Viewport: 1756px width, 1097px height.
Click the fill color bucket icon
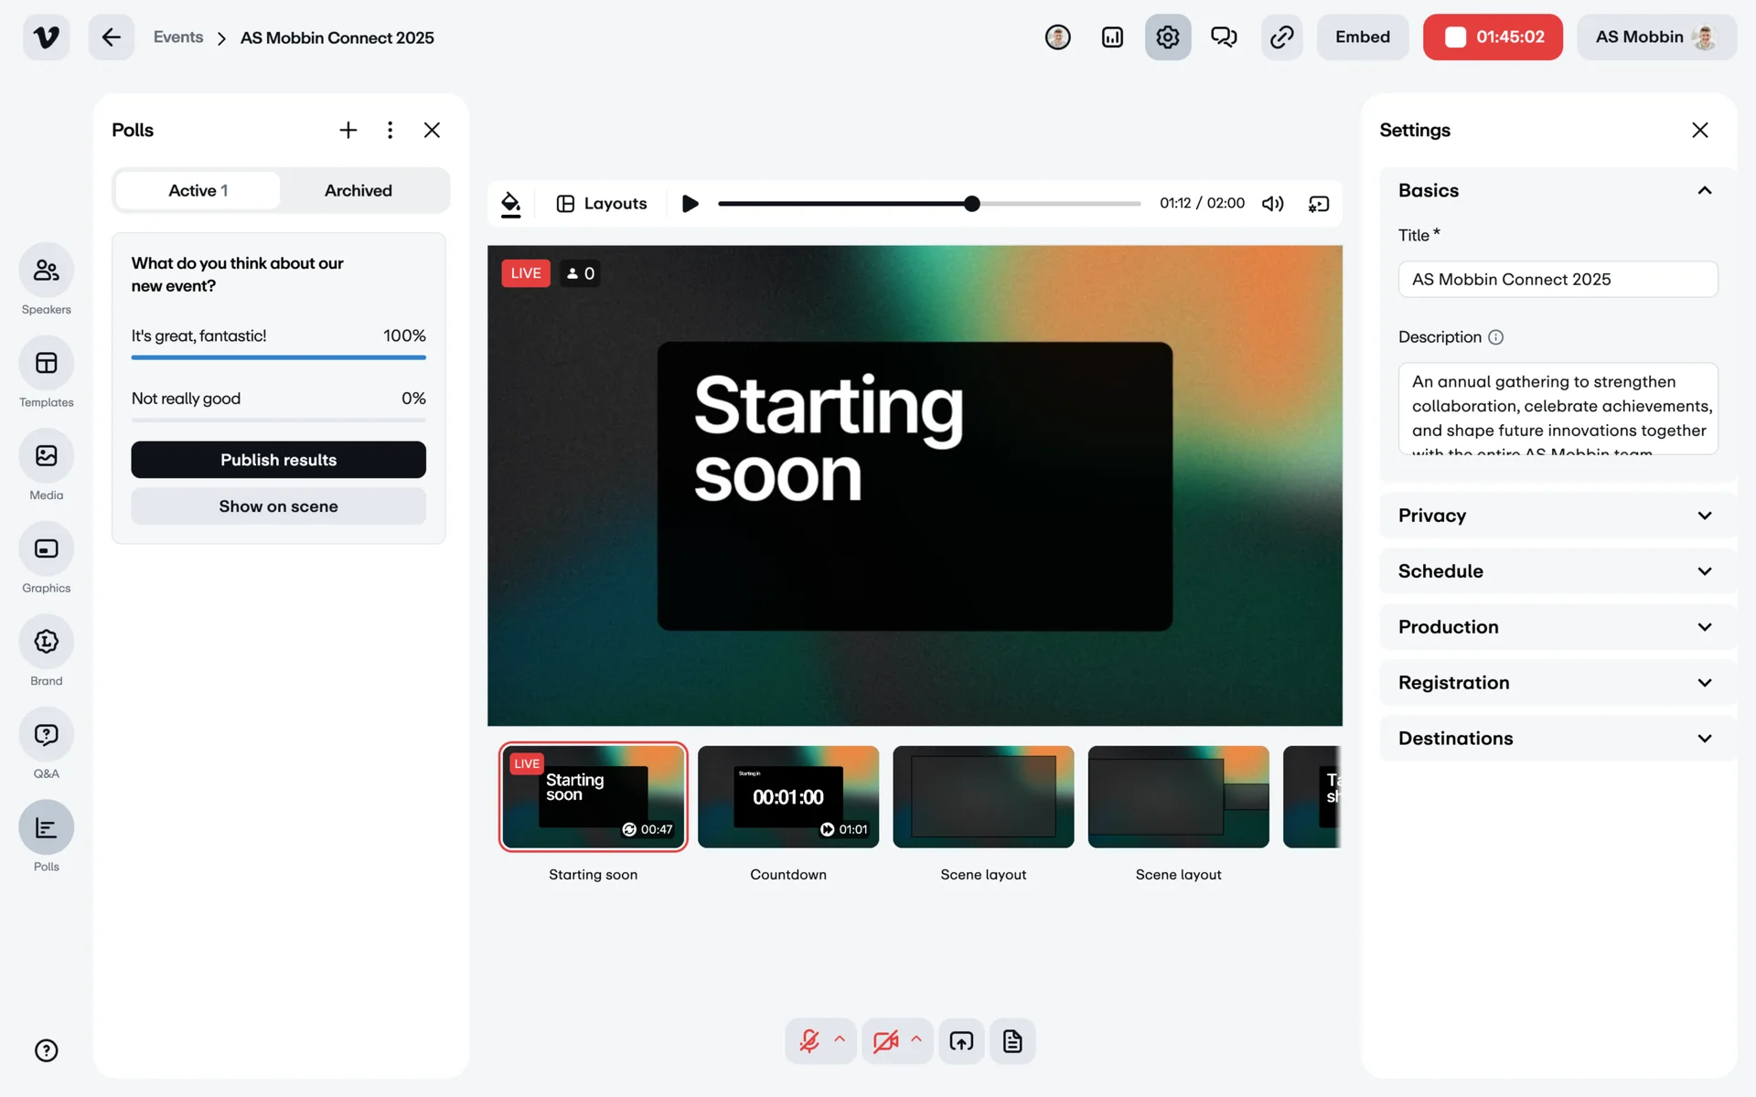(x=511, y=204)
